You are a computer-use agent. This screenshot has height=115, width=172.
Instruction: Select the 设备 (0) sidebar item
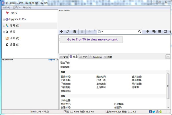pyautogui.click(x=14, y=45)
